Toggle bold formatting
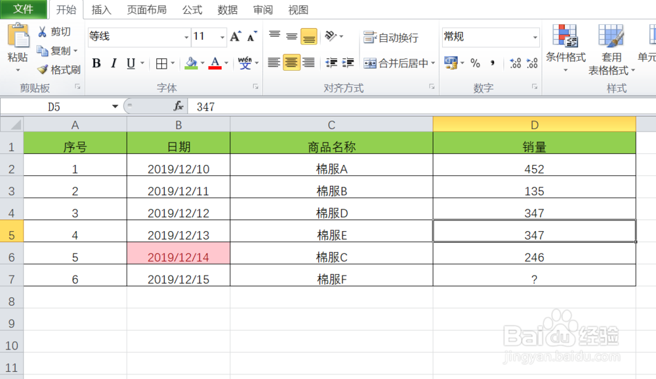The image size is (656, 379). click(96, 63)
